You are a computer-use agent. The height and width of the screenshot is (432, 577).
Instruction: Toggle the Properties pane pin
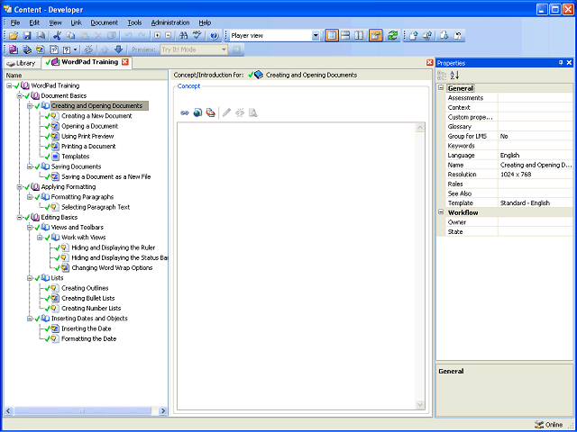[561, 63]
